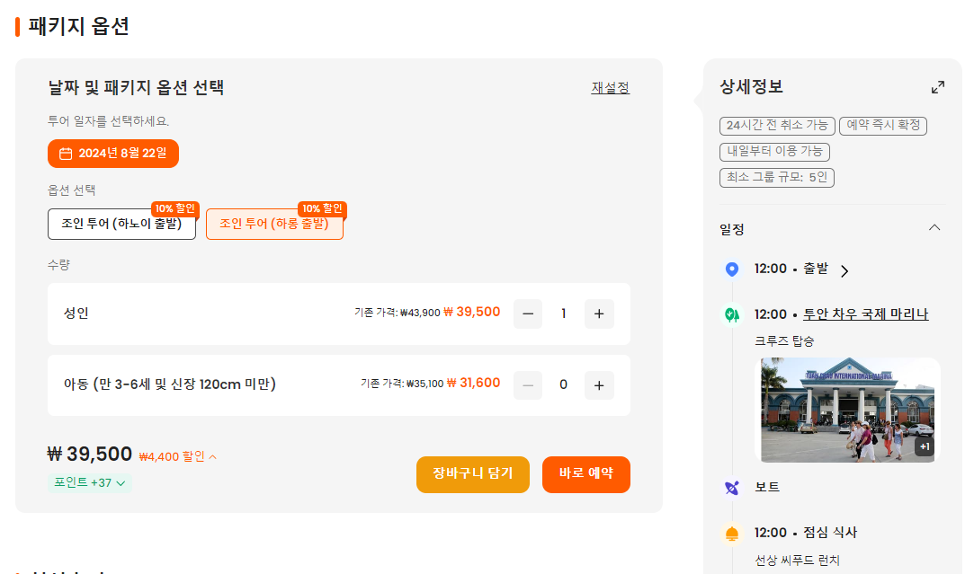Screen dimensions: 974x574
Task: Click the 아동 price ₩ 31,600
Action: (x=473, y=383)
